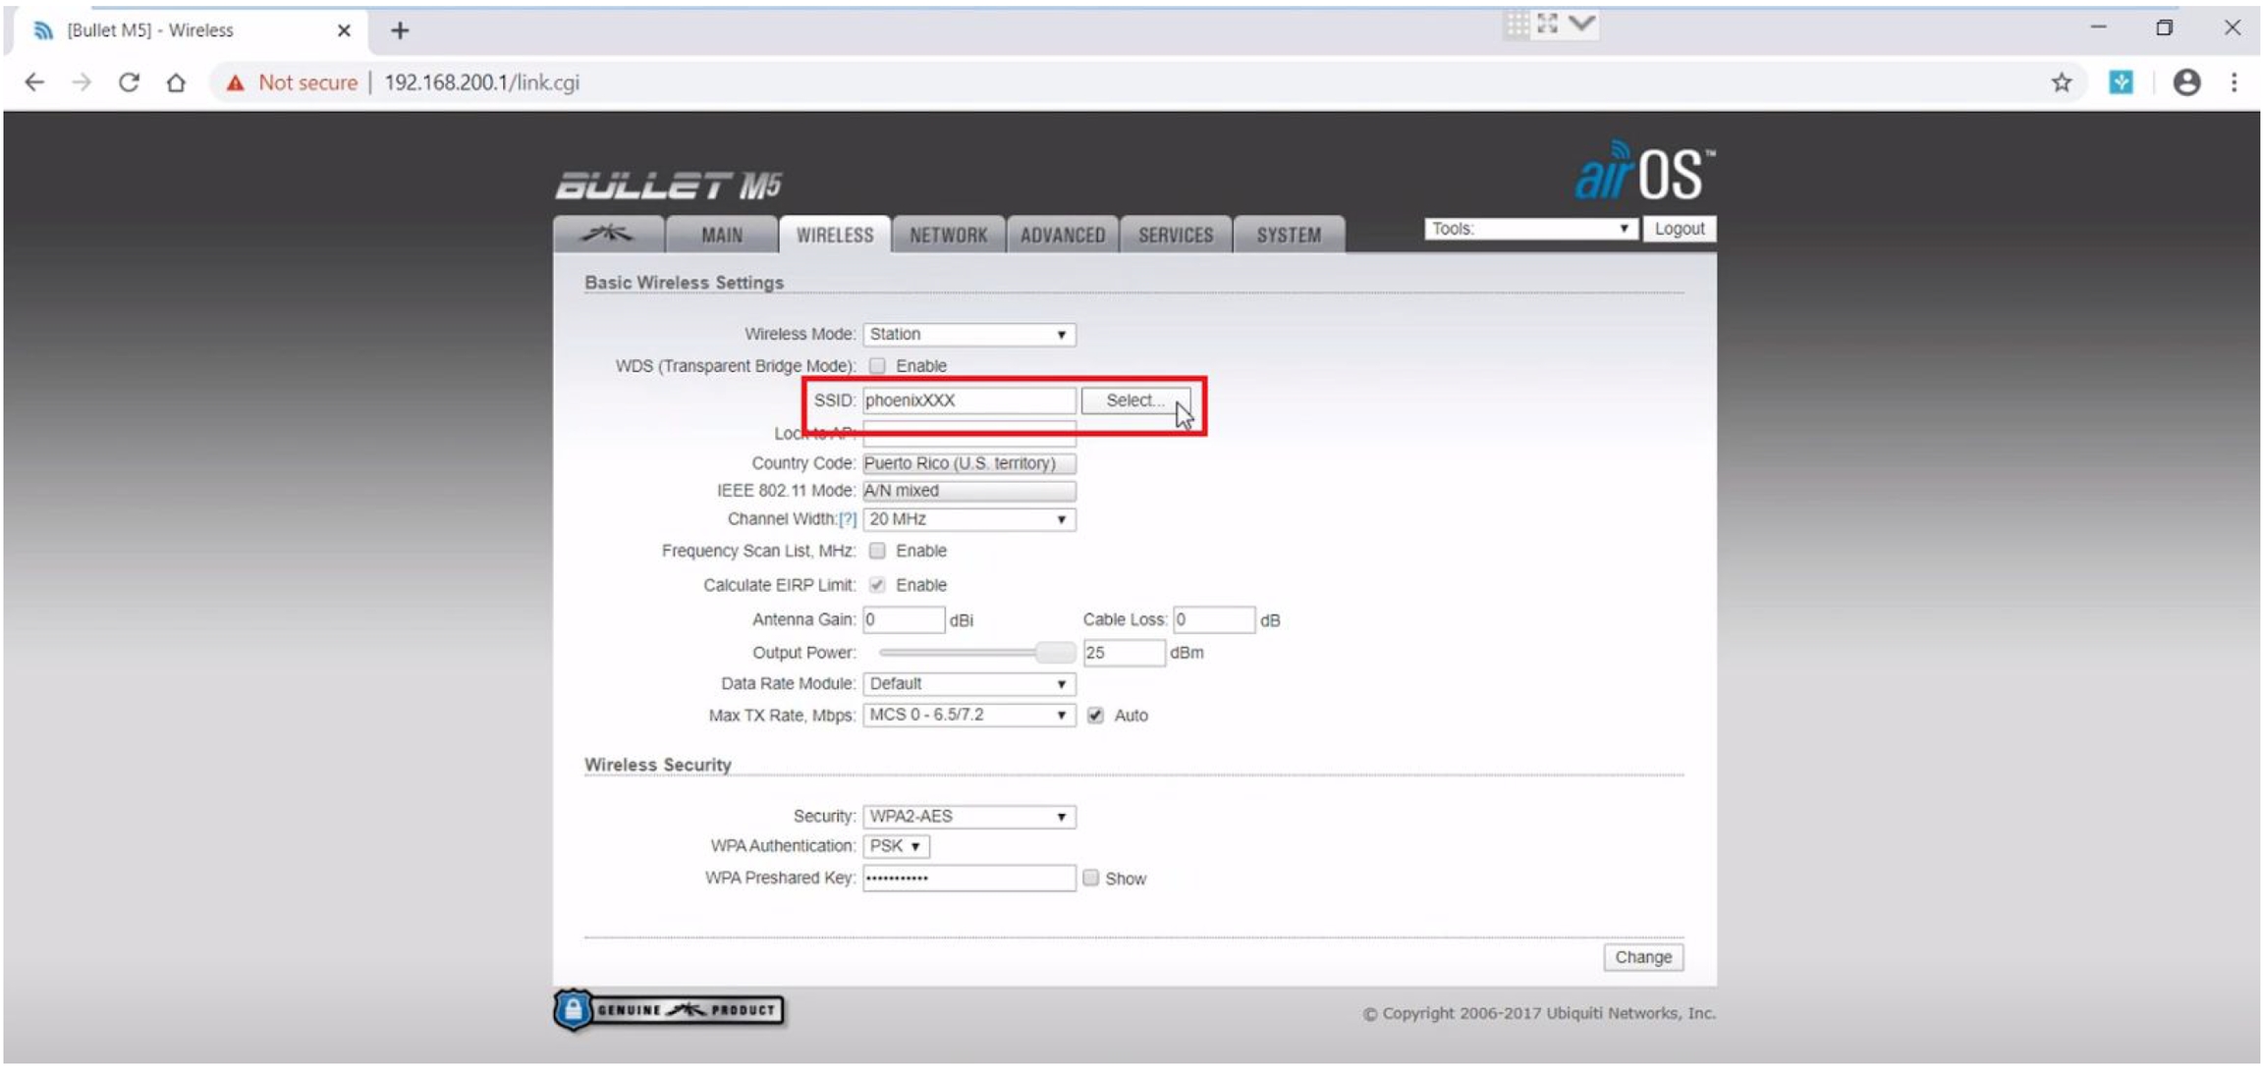Click the Not secure warning icon
Viewport: 2263px width, 1067px height.
point(235,83)
